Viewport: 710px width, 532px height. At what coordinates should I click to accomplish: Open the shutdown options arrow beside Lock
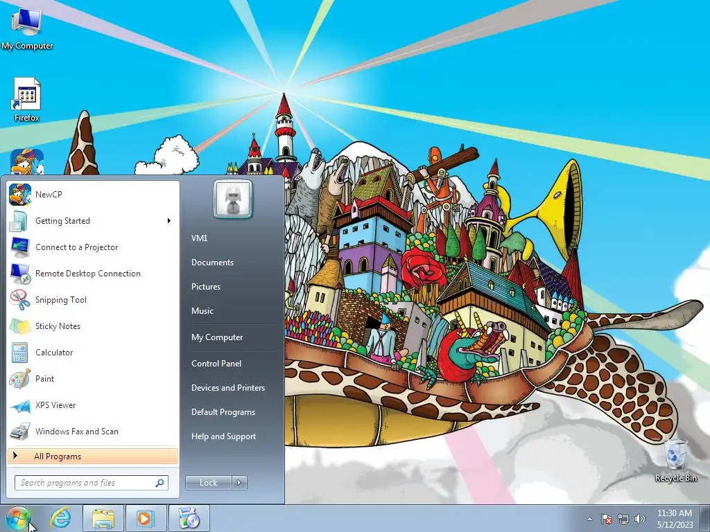click(239, 483)
